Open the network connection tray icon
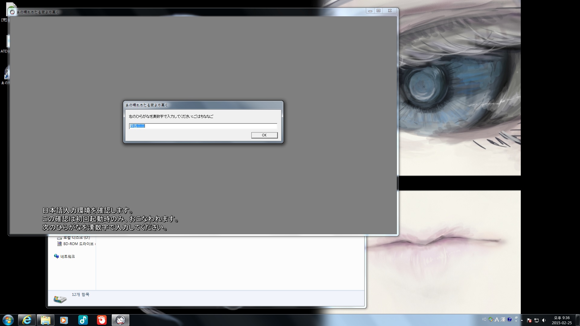The image size is (580, 326). 536,320
